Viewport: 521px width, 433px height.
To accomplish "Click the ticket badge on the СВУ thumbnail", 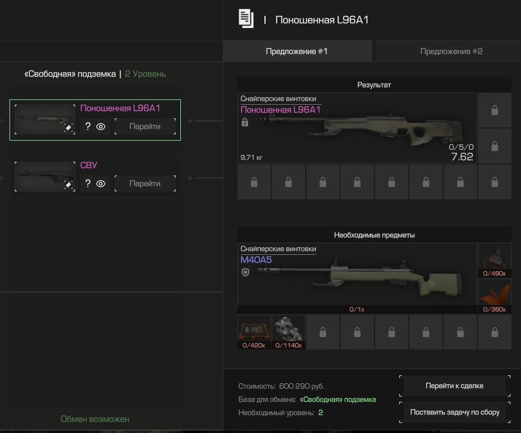I will (68, 185).
